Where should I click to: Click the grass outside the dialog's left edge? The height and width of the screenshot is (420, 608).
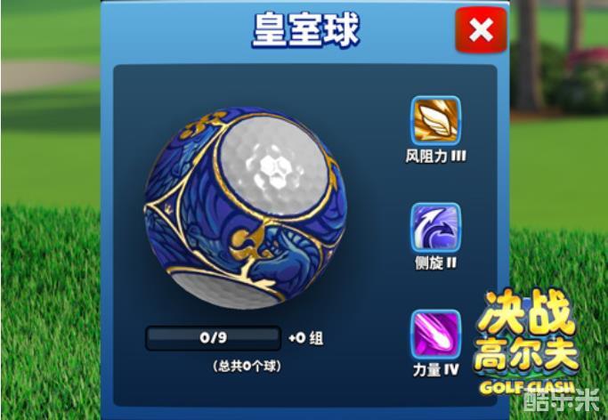(x=51, y=310)
